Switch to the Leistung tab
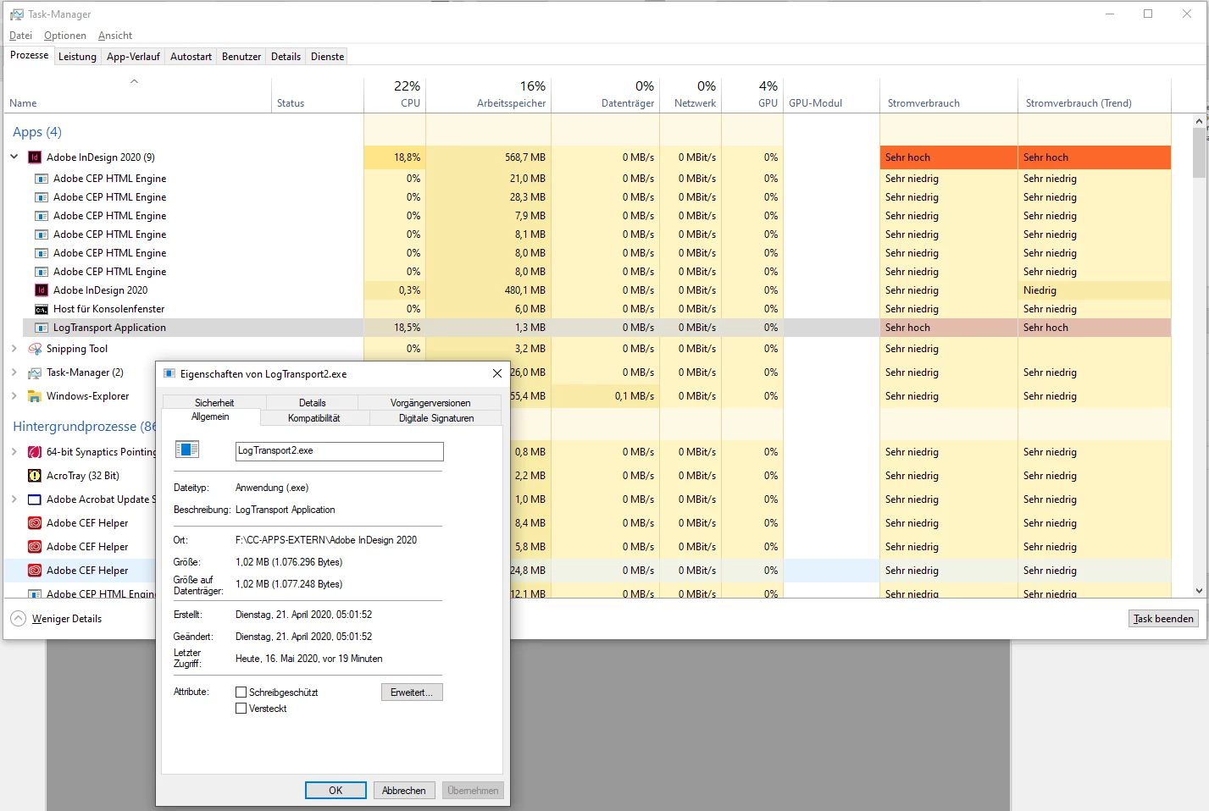The width and height of the screenshot is (1209, 811). pyautogui.click(x=77, y=57)
